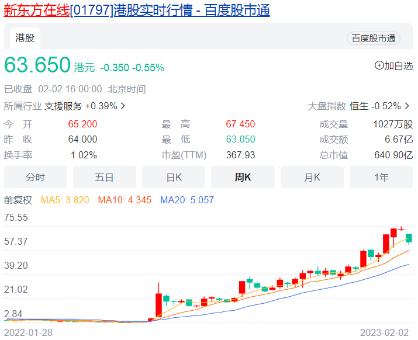Screen dimensions: 418x340
Task: Click the 市盈(TTM) value 367.93
Action: [x=240, y=155]
